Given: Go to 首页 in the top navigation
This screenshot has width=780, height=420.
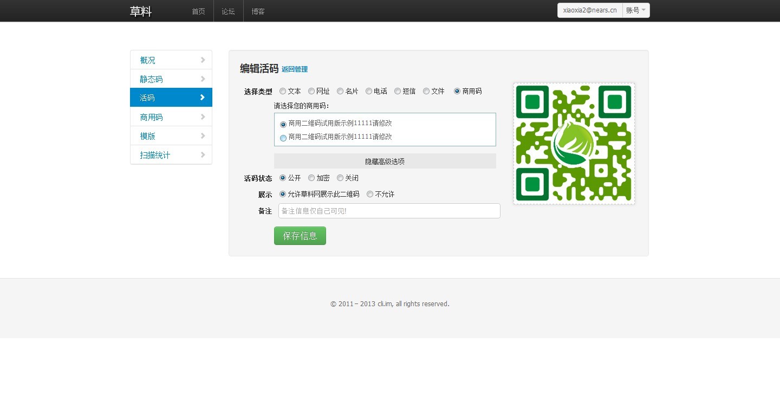Looking at the screenshot, I should click(x=198, y=11).
